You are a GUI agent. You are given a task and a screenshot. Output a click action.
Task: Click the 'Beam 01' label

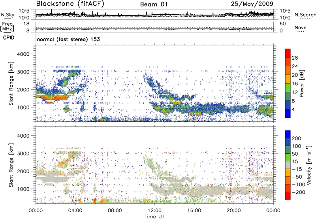pos(154,4)
